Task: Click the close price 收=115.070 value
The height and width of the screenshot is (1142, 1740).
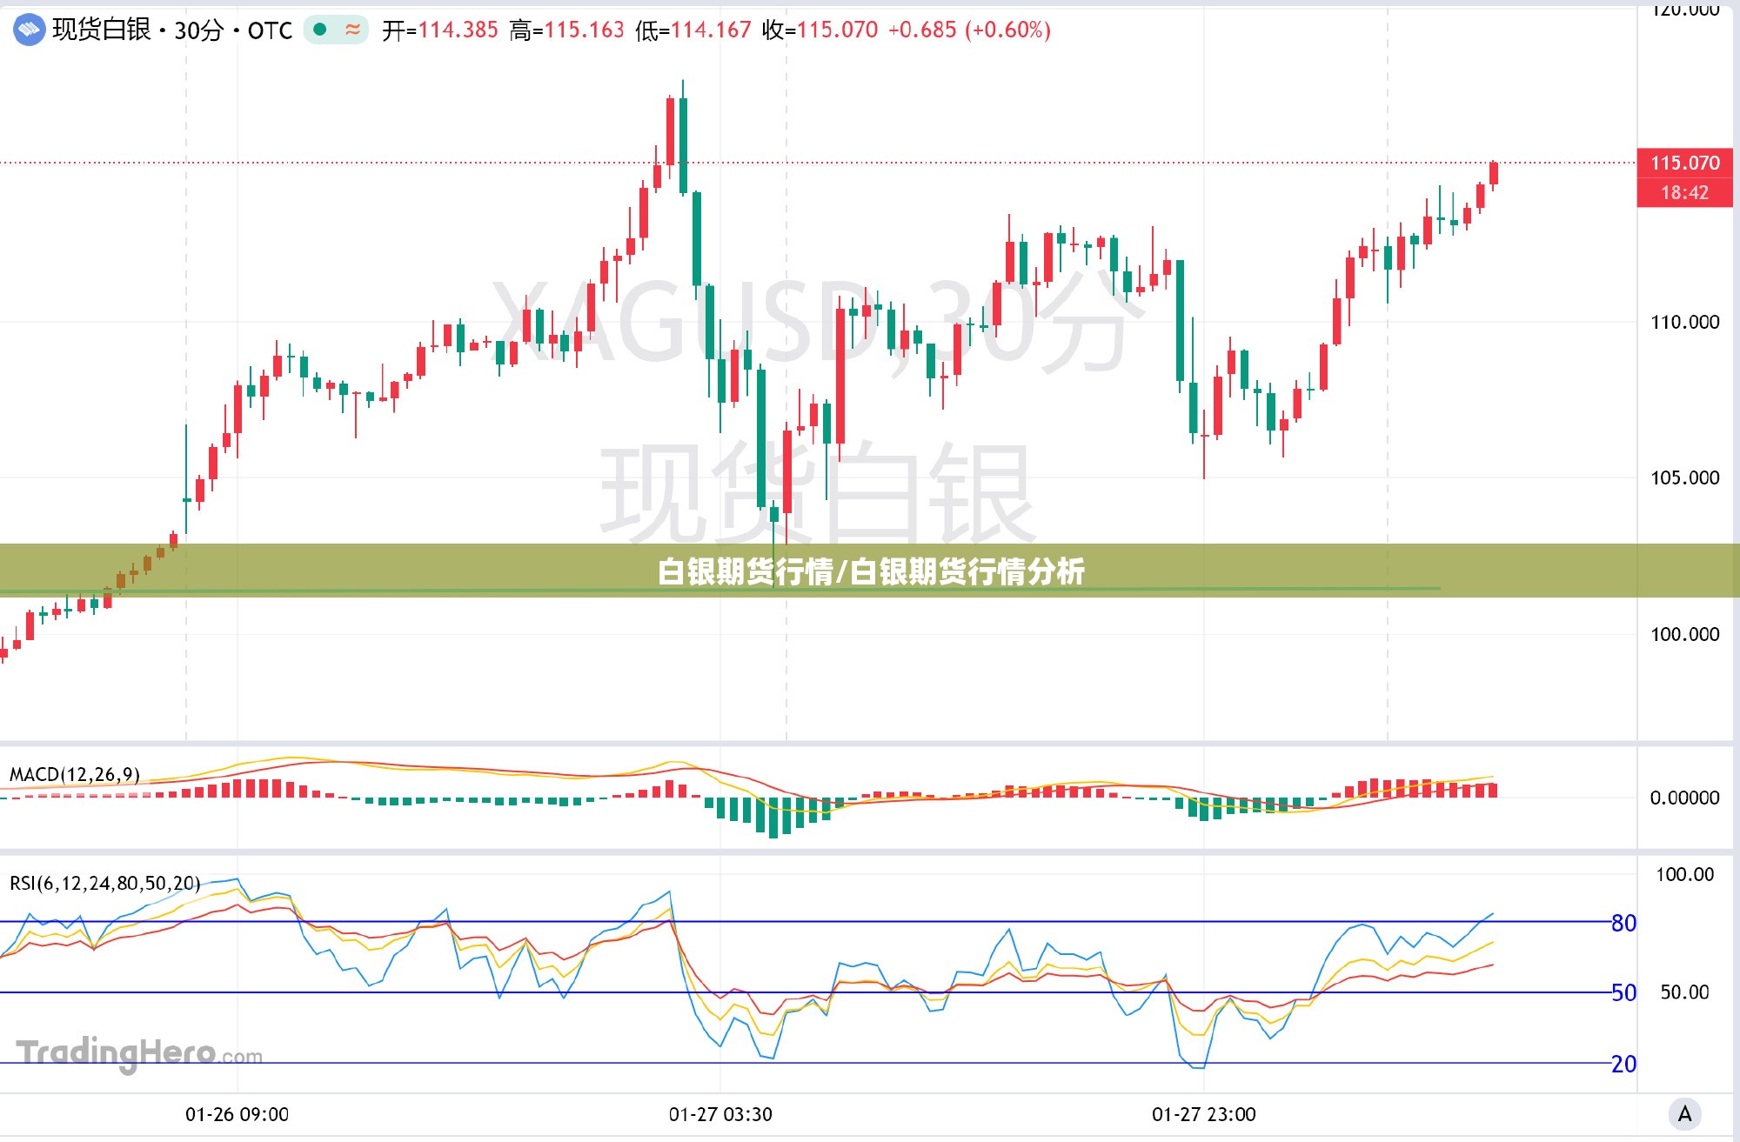Action: 820,30
